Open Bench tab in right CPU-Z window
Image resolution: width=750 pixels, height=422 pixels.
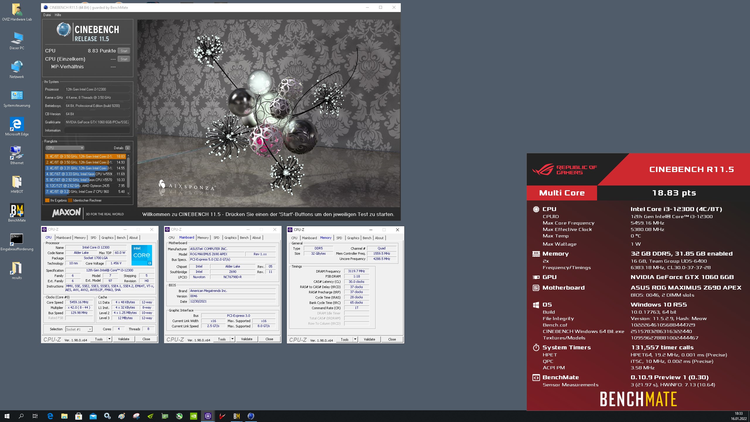(x=367, y=238)
